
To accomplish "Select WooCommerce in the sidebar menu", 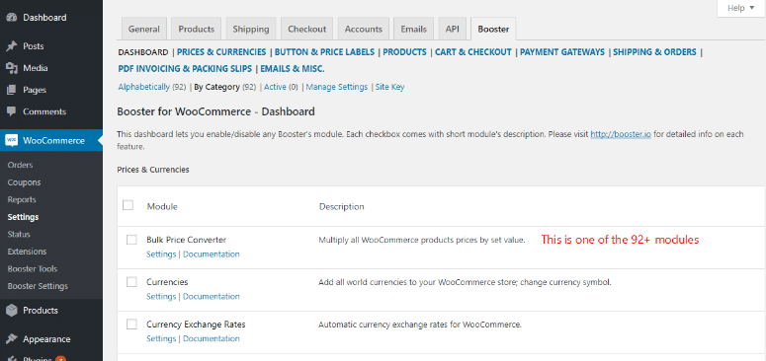I will 53,141.
